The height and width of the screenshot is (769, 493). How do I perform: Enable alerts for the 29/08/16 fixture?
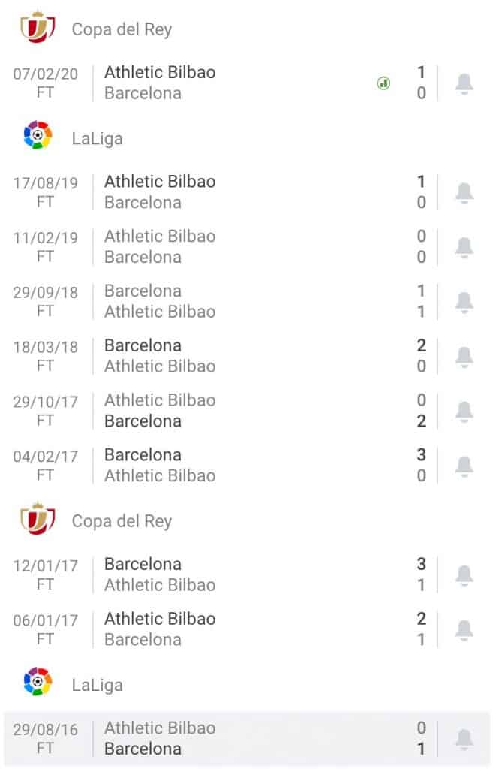tap(464, 738)
